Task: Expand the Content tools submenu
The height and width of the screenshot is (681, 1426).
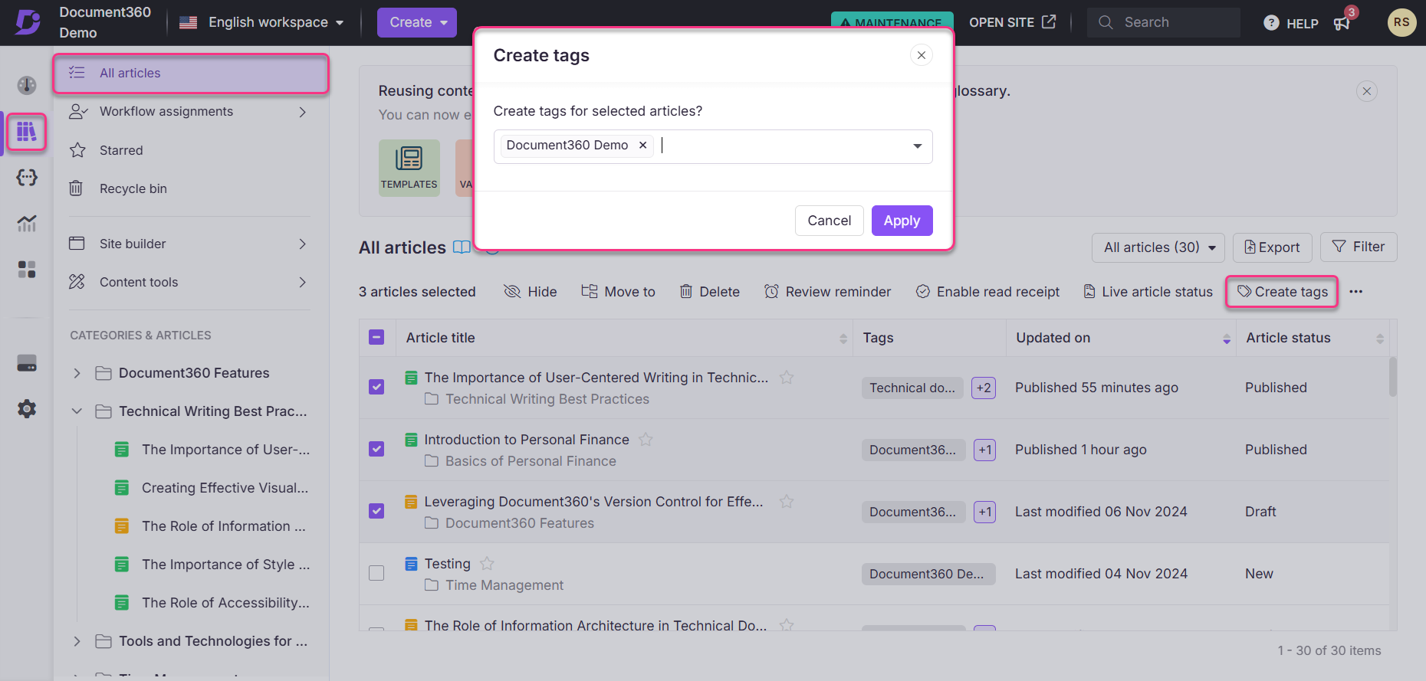Action: coord(303,282)
